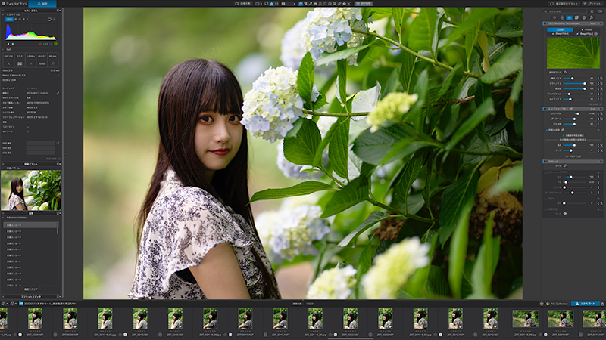Select the highlighted top history entry
The image size is (606, 340).
pos(30,225)
